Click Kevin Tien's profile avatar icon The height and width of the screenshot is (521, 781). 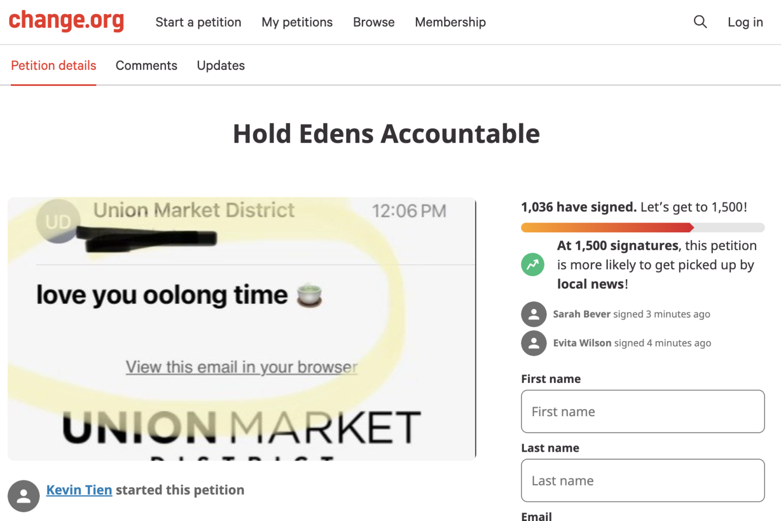[x=23, y=496]
